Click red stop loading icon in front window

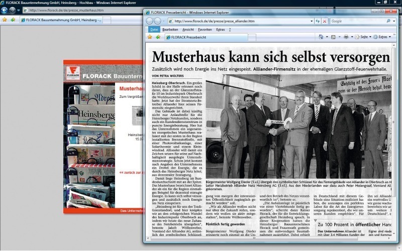(325, 21)
